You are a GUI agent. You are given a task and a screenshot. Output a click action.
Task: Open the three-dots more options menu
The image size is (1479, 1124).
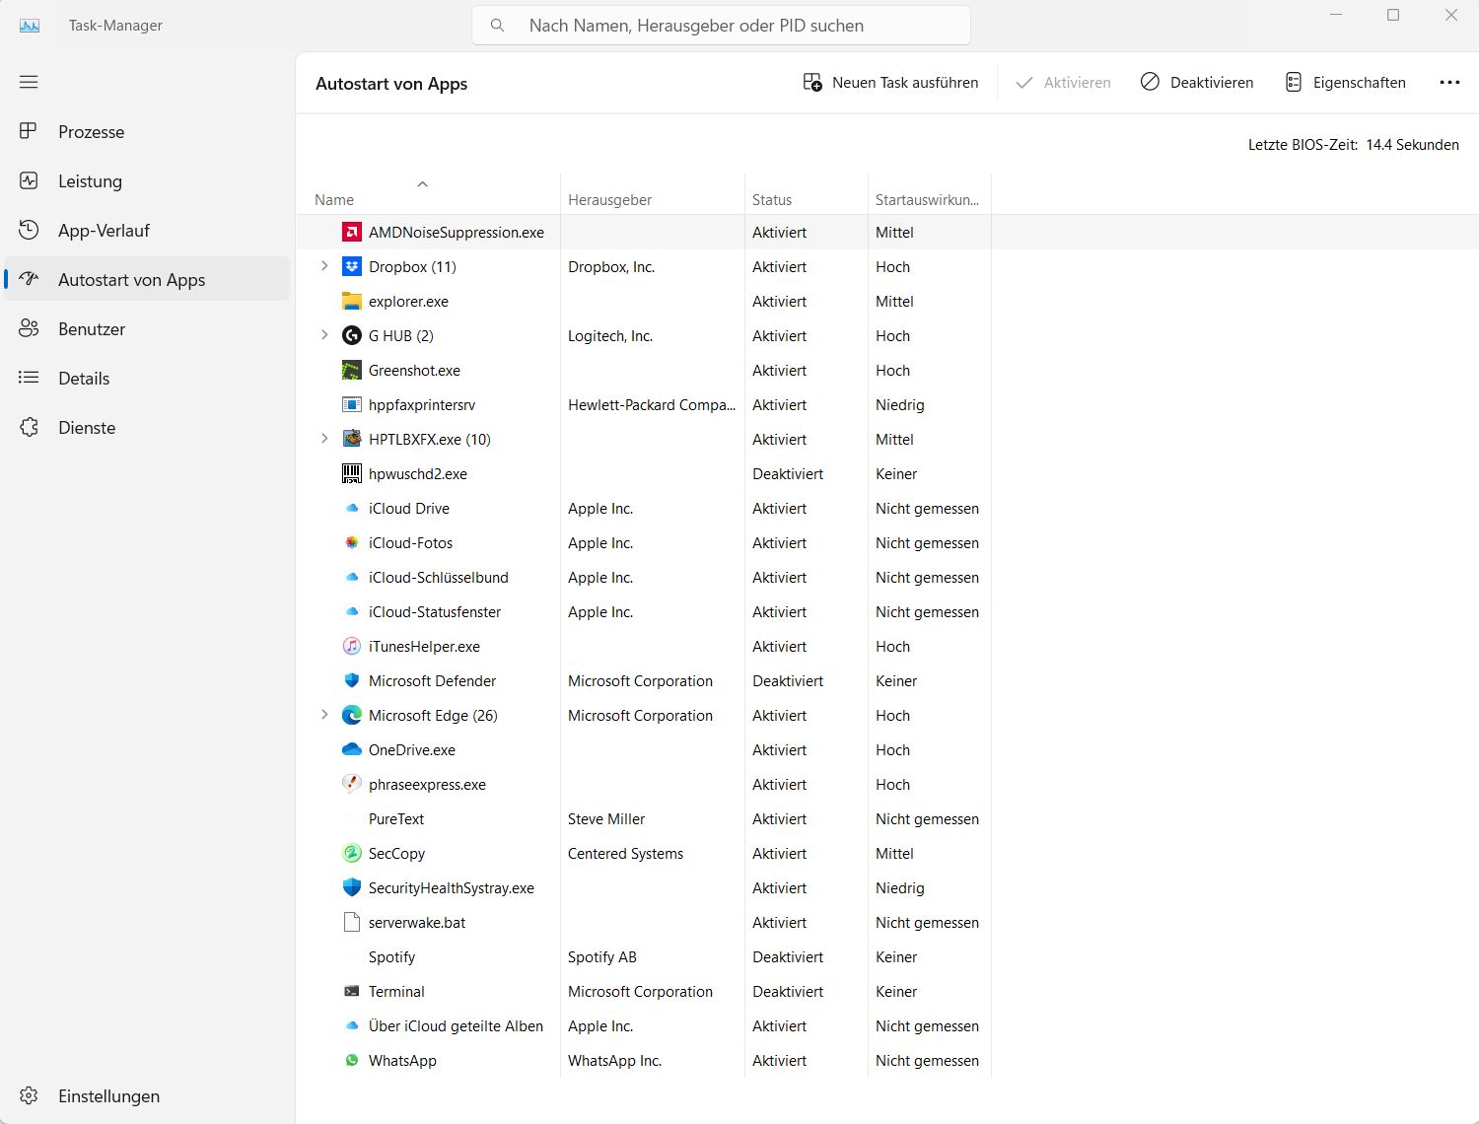pos(1448,83)
